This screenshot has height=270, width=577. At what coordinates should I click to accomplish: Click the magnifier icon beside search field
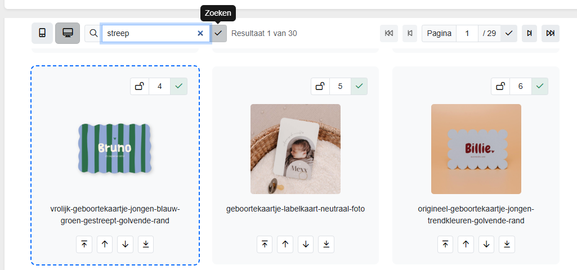click(93, 33)
